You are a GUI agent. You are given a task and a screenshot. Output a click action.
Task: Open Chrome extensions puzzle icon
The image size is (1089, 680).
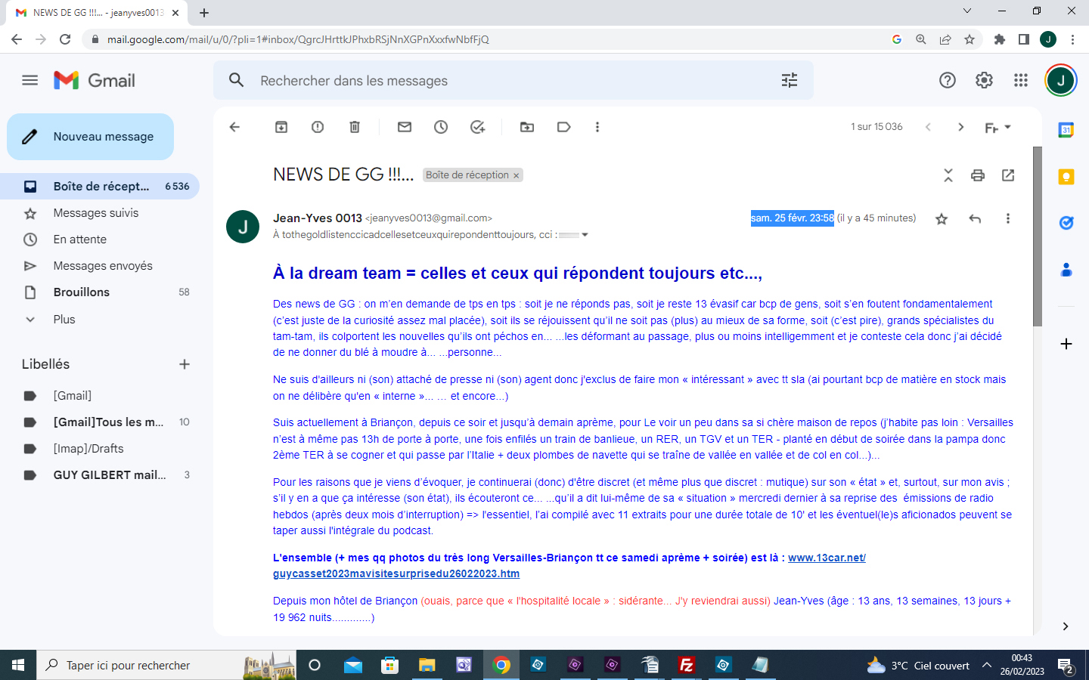click(1000, 39)
